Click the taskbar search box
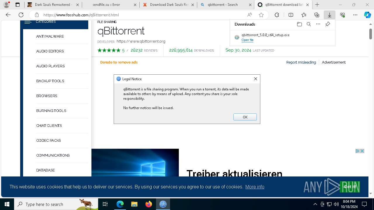 pos(56,204)
